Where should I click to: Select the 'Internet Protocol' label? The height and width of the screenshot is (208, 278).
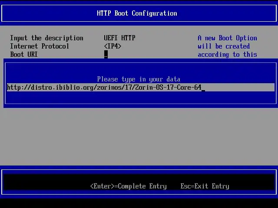click(40, 46)
